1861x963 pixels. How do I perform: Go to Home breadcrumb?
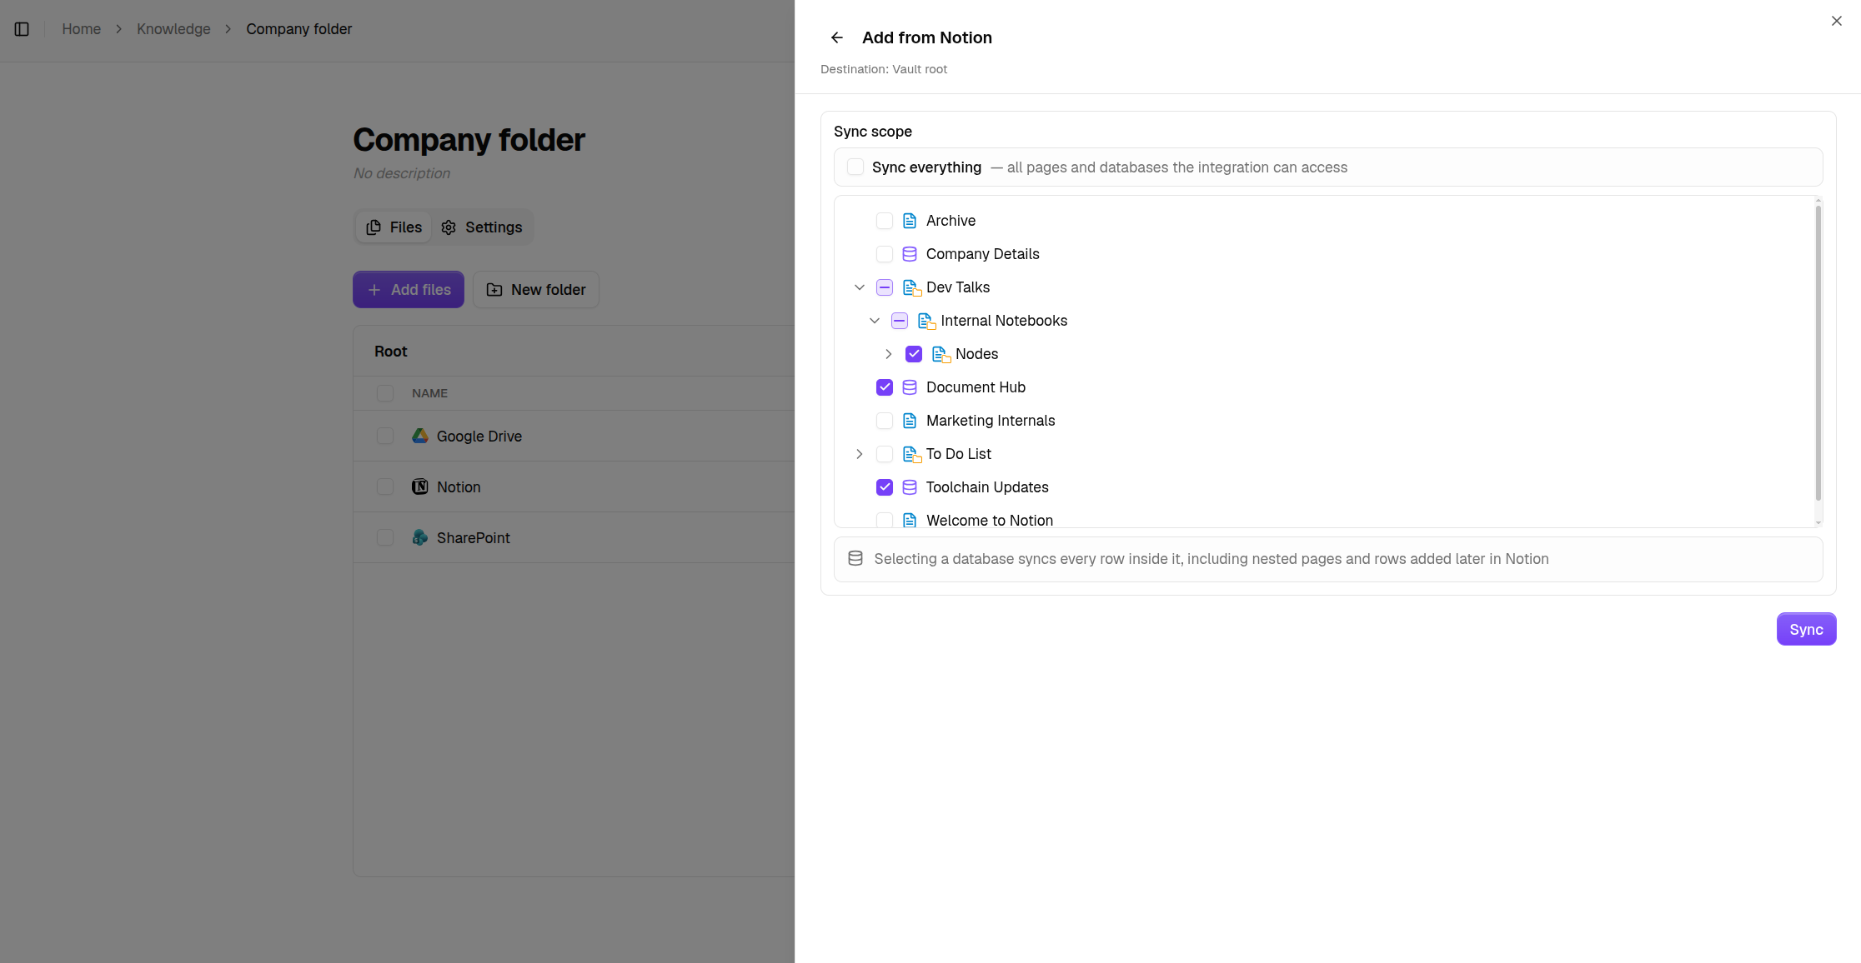pyautogui.click(x=81, y=29)
